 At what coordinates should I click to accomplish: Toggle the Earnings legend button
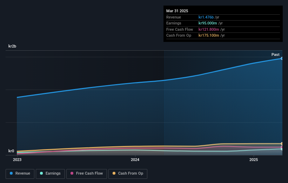(50, 174)
